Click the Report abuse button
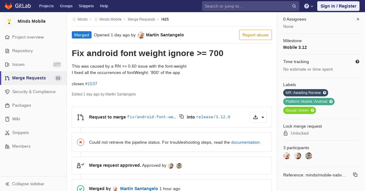This screenshot has width=365, height=191. 255,35
